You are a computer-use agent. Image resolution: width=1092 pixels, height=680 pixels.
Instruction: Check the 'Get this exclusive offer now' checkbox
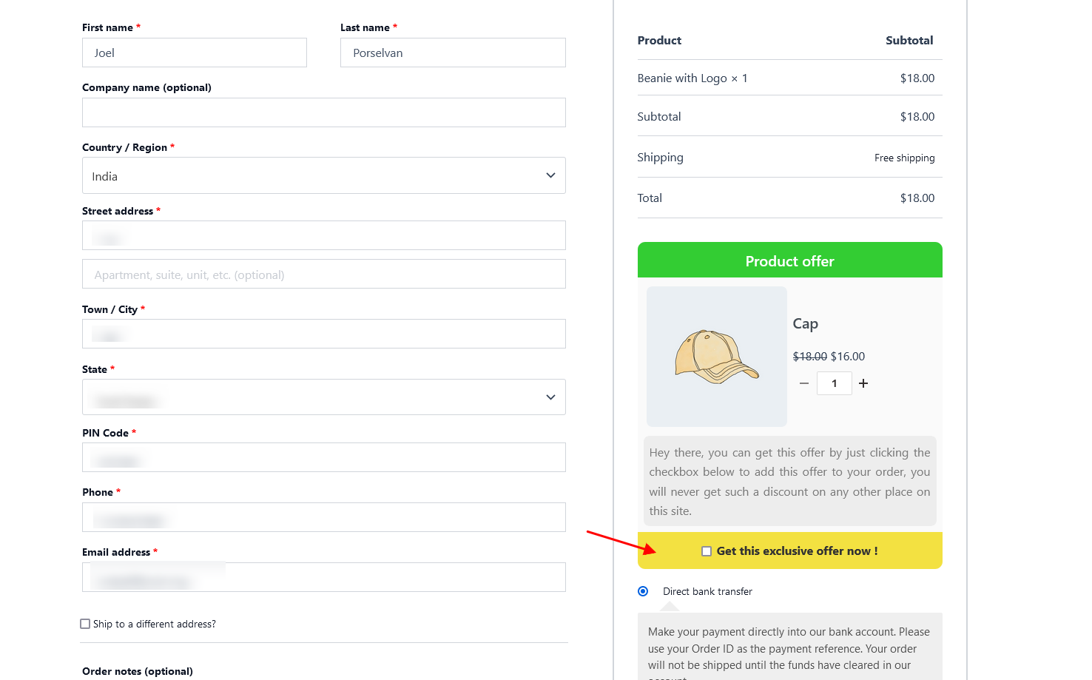707,551
